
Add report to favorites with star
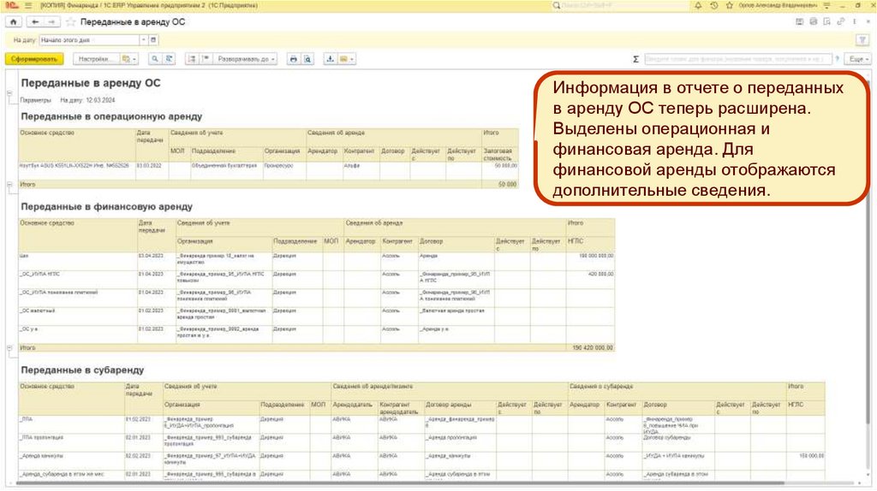(x=69, y=21)
